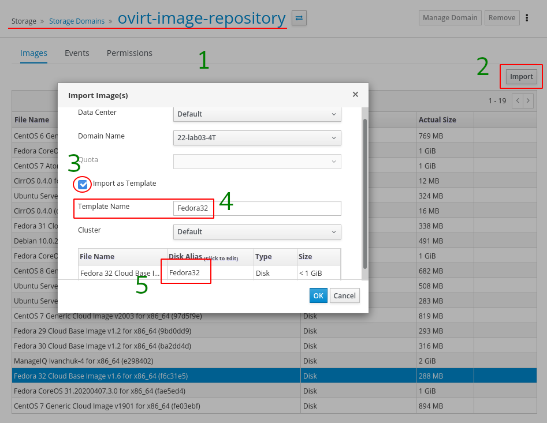Click the Storage breadcrumb
547x423 pixels.
(24, 21)
